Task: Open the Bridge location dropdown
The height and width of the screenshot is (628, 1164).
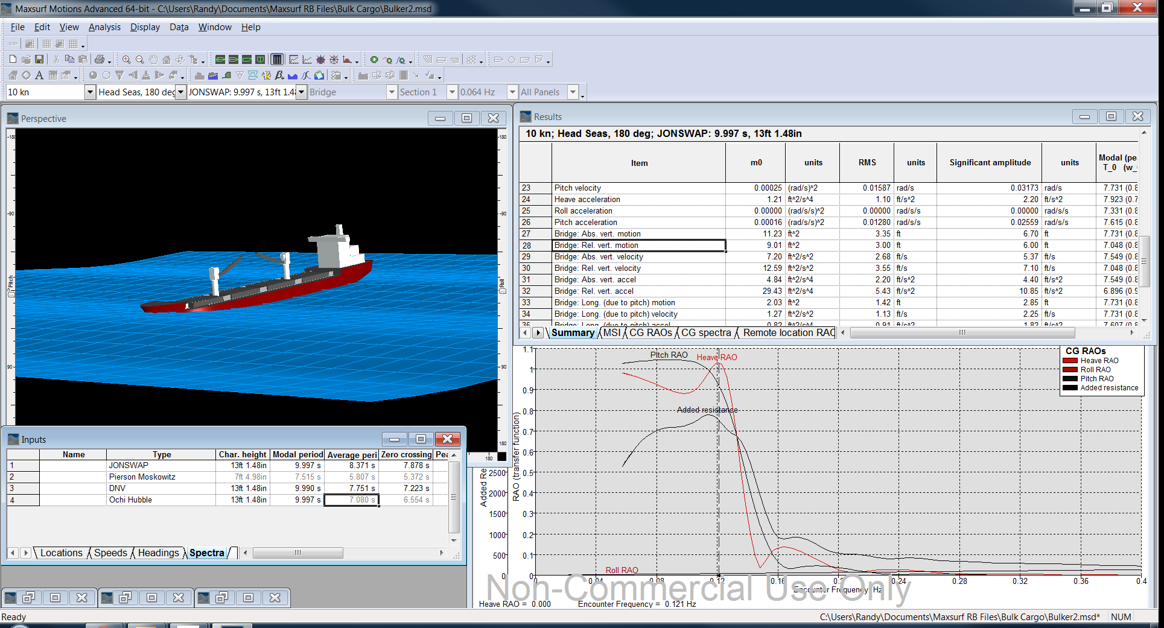Action: (392, 92)
